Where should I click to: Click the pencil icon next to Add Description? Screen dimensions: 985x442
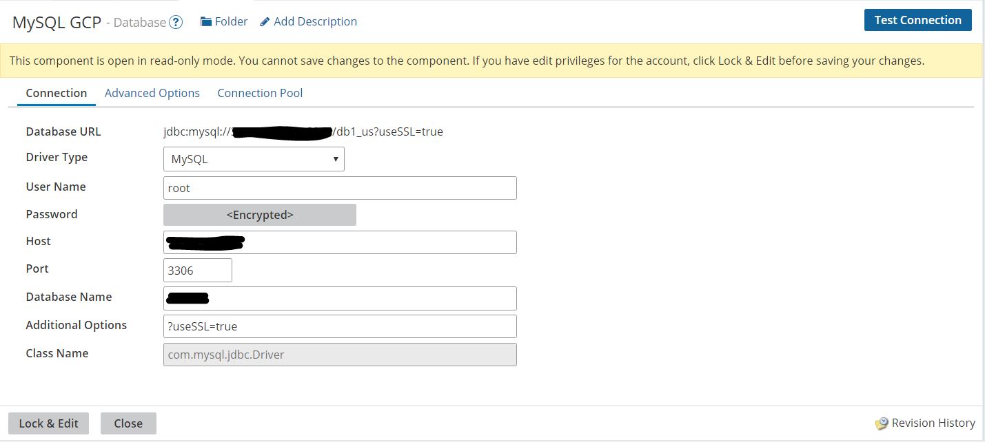[x=264, y=21]
